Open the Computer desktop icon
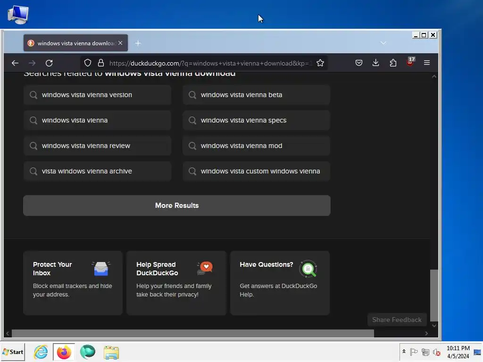The height and width of the screenshot is (362, 483). point(18,15)
